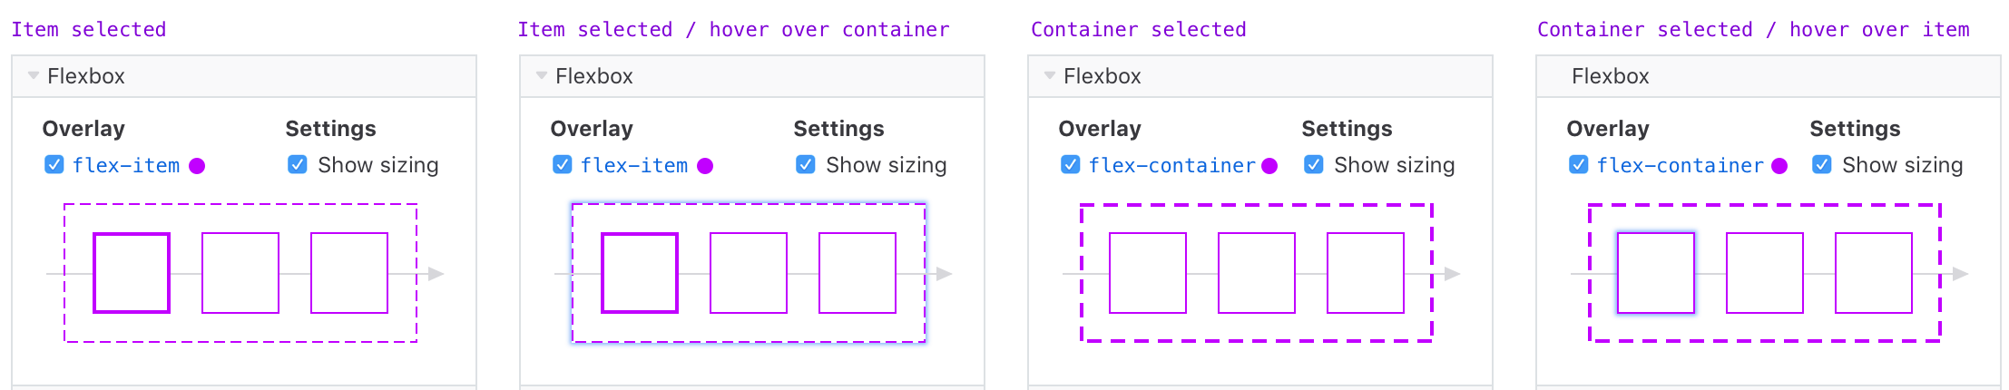The image size is (2009, 390).
Task: Select first item box in Container selected diagram
Action: click(1148, 273)
